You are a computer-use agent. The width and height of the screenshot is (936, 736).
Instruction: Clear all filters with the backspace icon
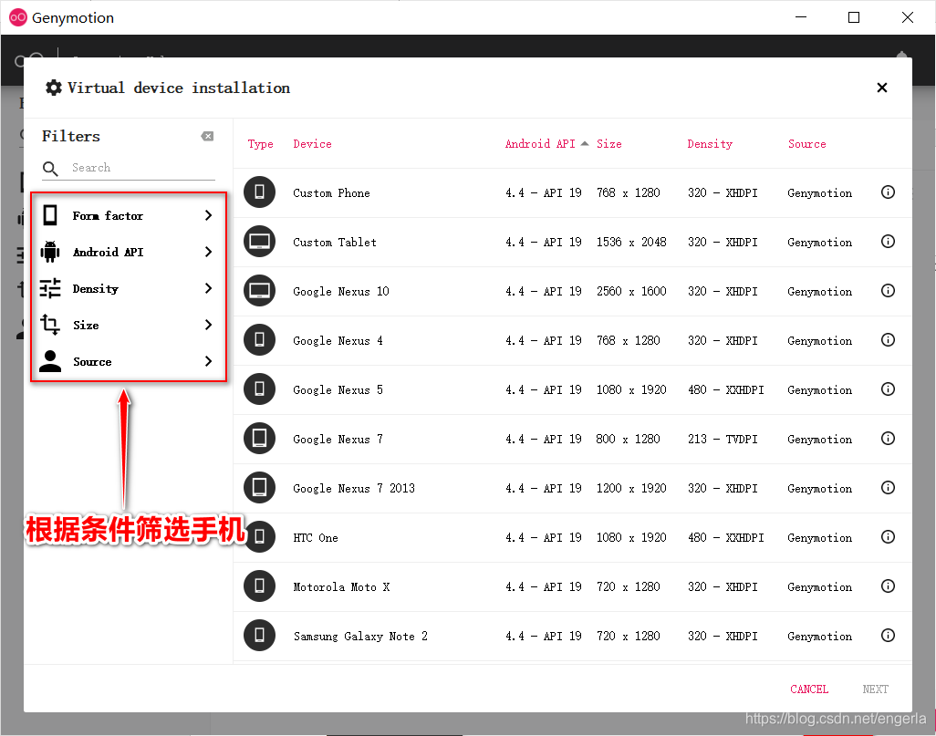click(207, 136)
